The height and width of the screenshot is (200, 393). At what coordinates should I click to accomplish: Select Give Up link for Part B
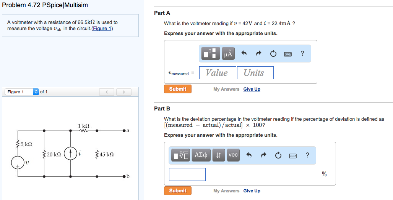pyautogui.click(x=252, y=191)
